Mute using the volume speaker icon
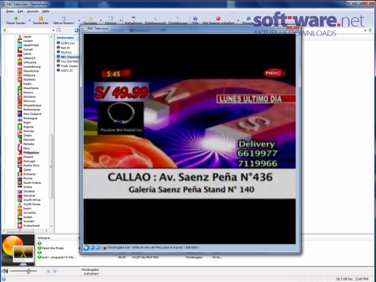 click(5, 271)
